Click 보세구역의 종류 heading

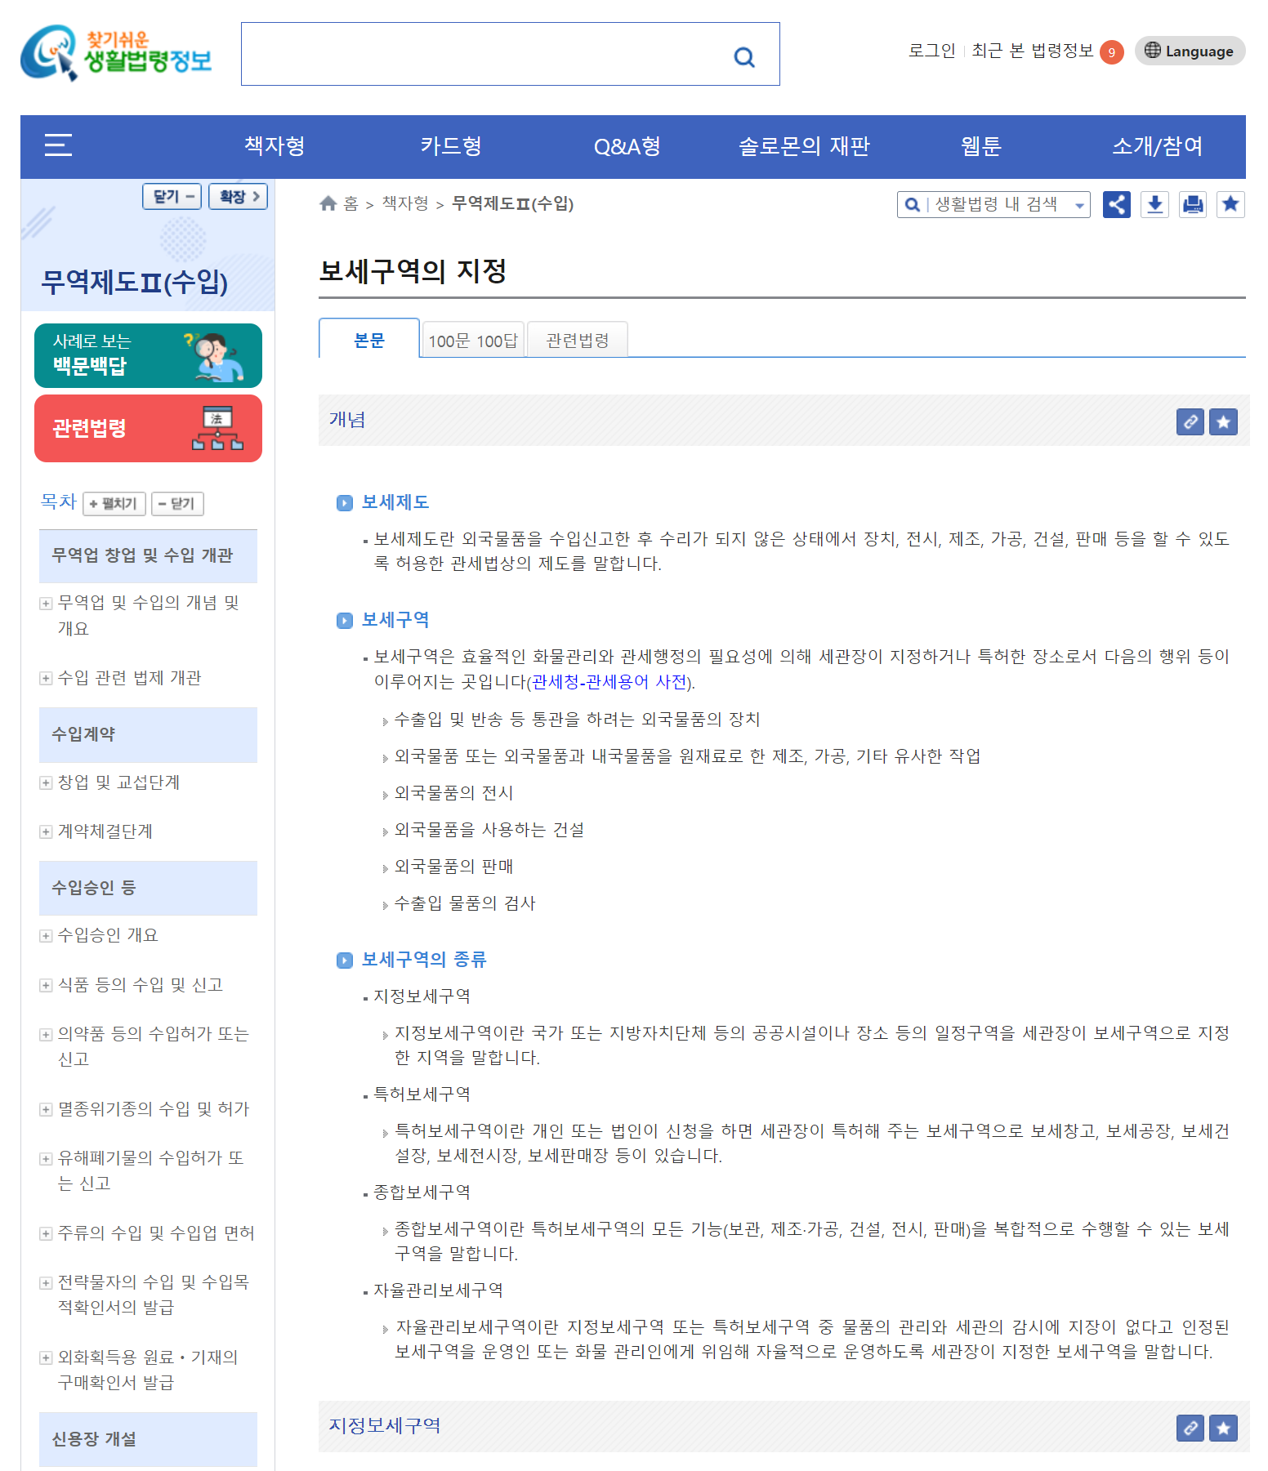424,960
